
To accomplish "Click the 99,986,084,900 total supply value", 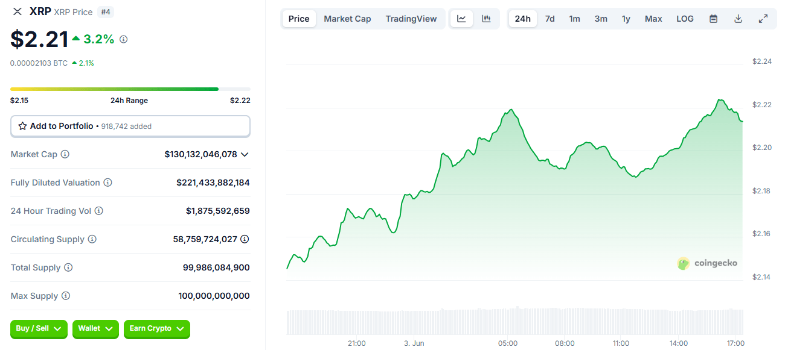I will point(216,267).
